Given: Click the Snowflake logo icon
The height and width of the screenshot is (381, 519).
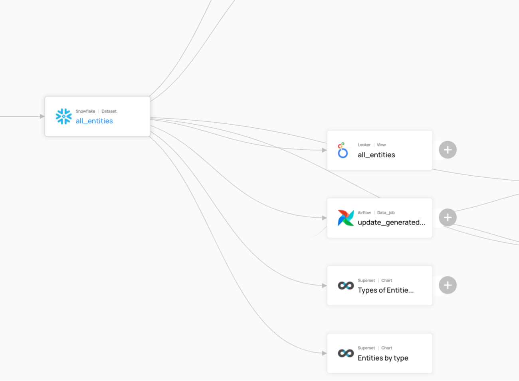Looking at the screenshot, I should 63,116.
